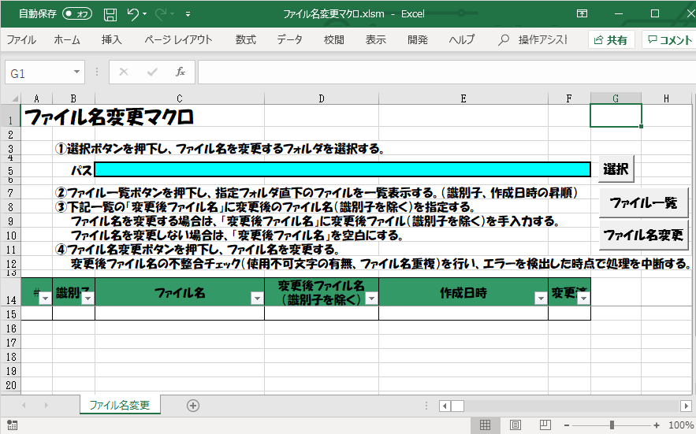
Task: Click the zoom in plus icon
Action: (x=657, y=425)
